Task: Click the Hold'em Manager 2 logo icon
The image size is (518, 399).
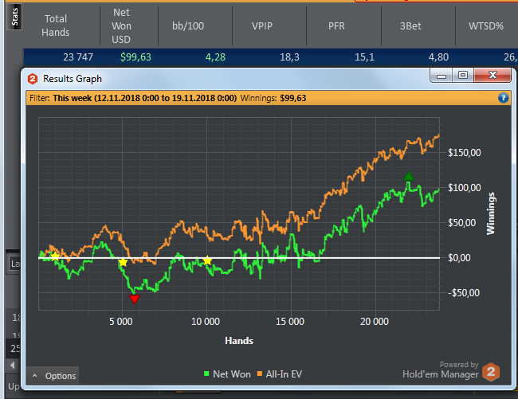Action: (491, 372)
